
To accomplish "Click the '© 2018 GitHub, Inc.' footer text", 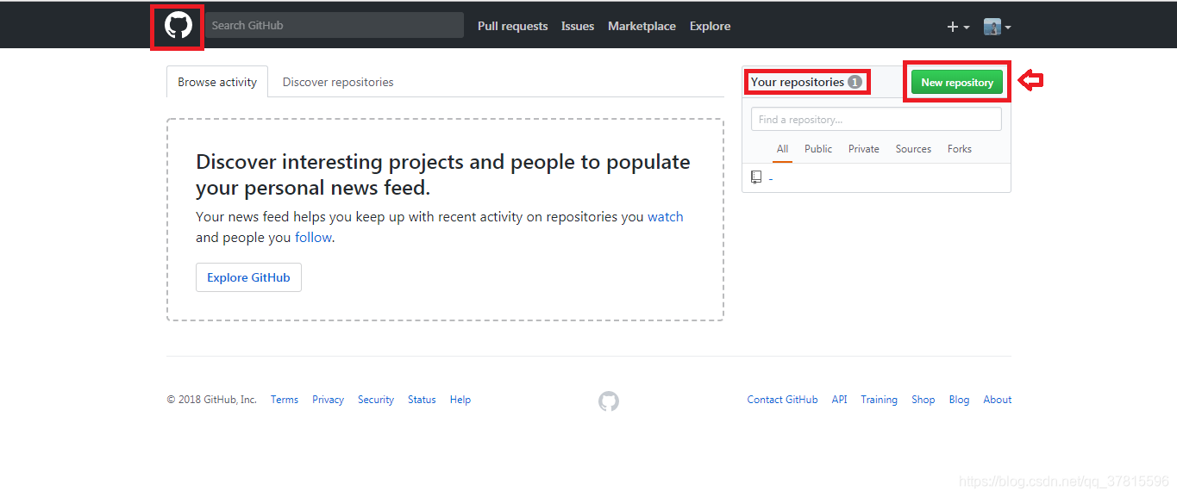I will [x=212, y=400].
